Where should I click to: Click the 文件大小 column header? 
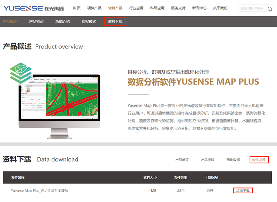coord(150,177)
